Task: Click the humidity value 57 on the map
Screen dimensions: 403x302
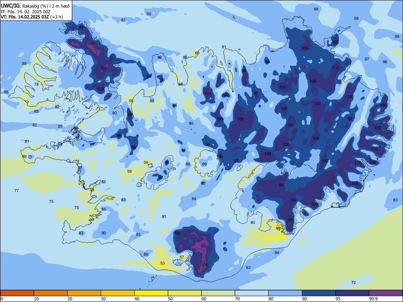Action: (182, 257)
